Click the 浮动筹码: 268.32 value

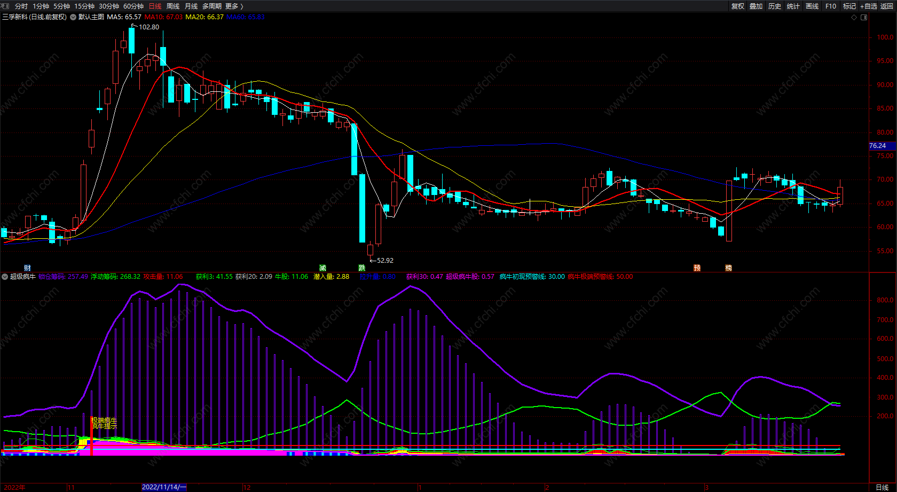(115, 277)
